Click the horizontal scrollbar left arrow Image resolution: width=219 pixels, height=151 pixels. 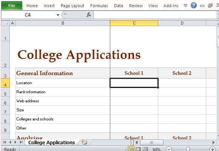click(x=137, y=142)
